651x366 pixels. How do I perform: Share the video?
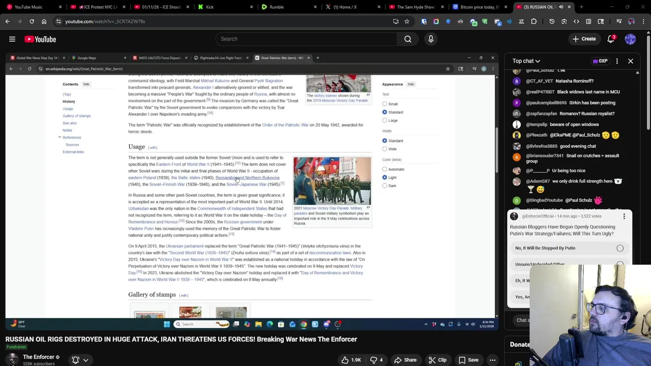pyautogui.click(x=405, y=360)
